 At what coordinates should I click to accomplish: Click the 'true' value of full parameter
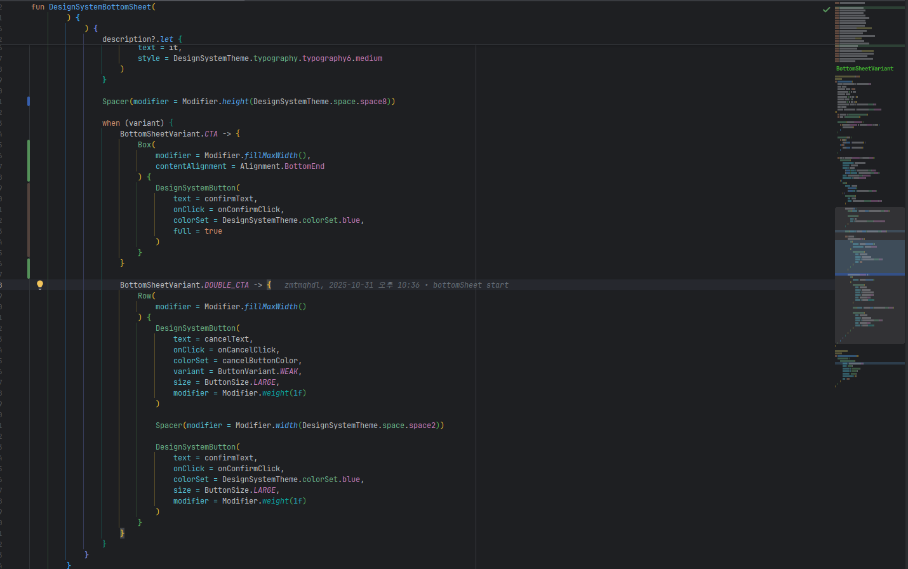[x=213, y=231]
